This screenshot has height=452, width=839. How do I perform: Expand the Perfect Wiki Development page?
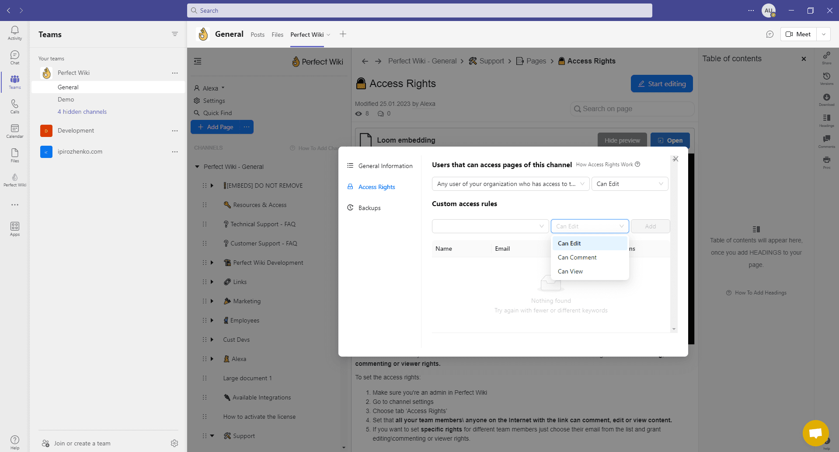coord(212,263)
